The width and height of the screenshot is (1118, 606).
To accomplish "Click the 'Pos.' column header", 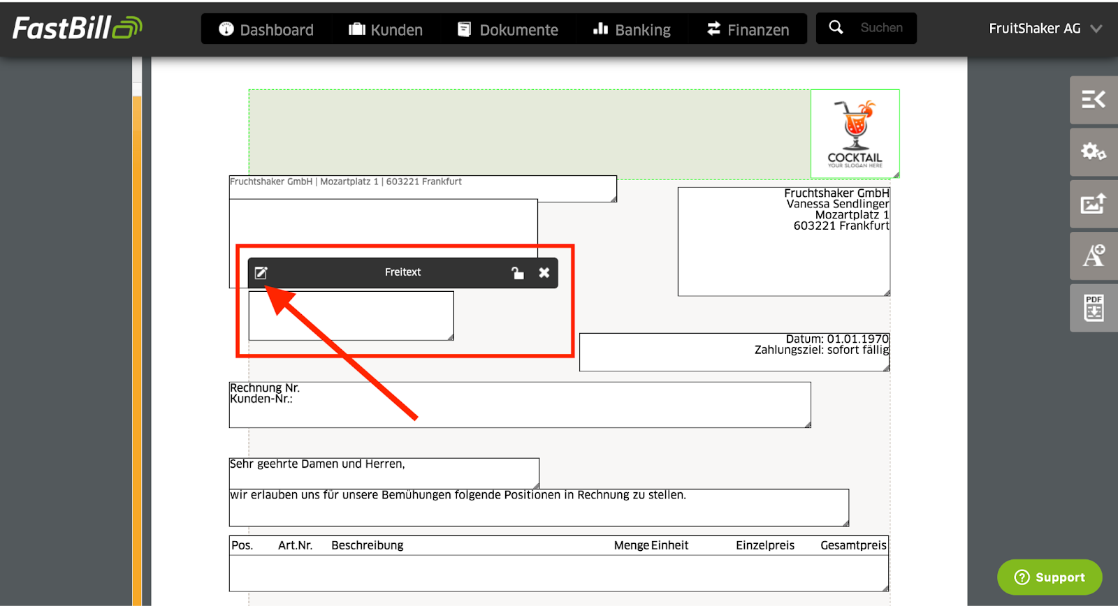I will [242, 545].
